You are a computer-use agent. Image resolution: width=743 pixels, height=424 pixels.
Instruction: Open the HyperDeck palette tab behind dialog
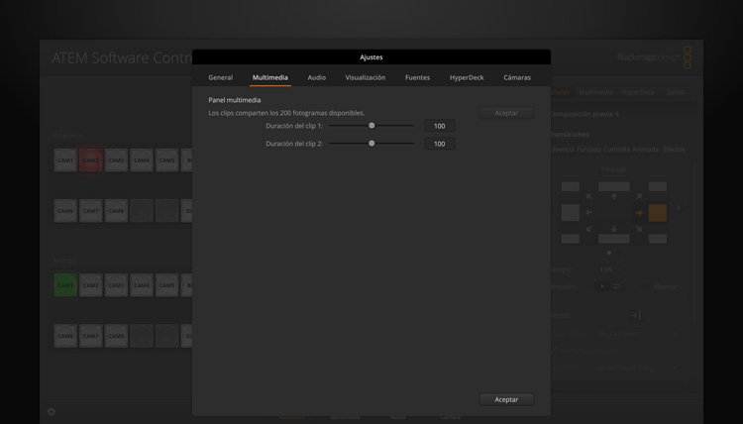click(x=638, y=92)
